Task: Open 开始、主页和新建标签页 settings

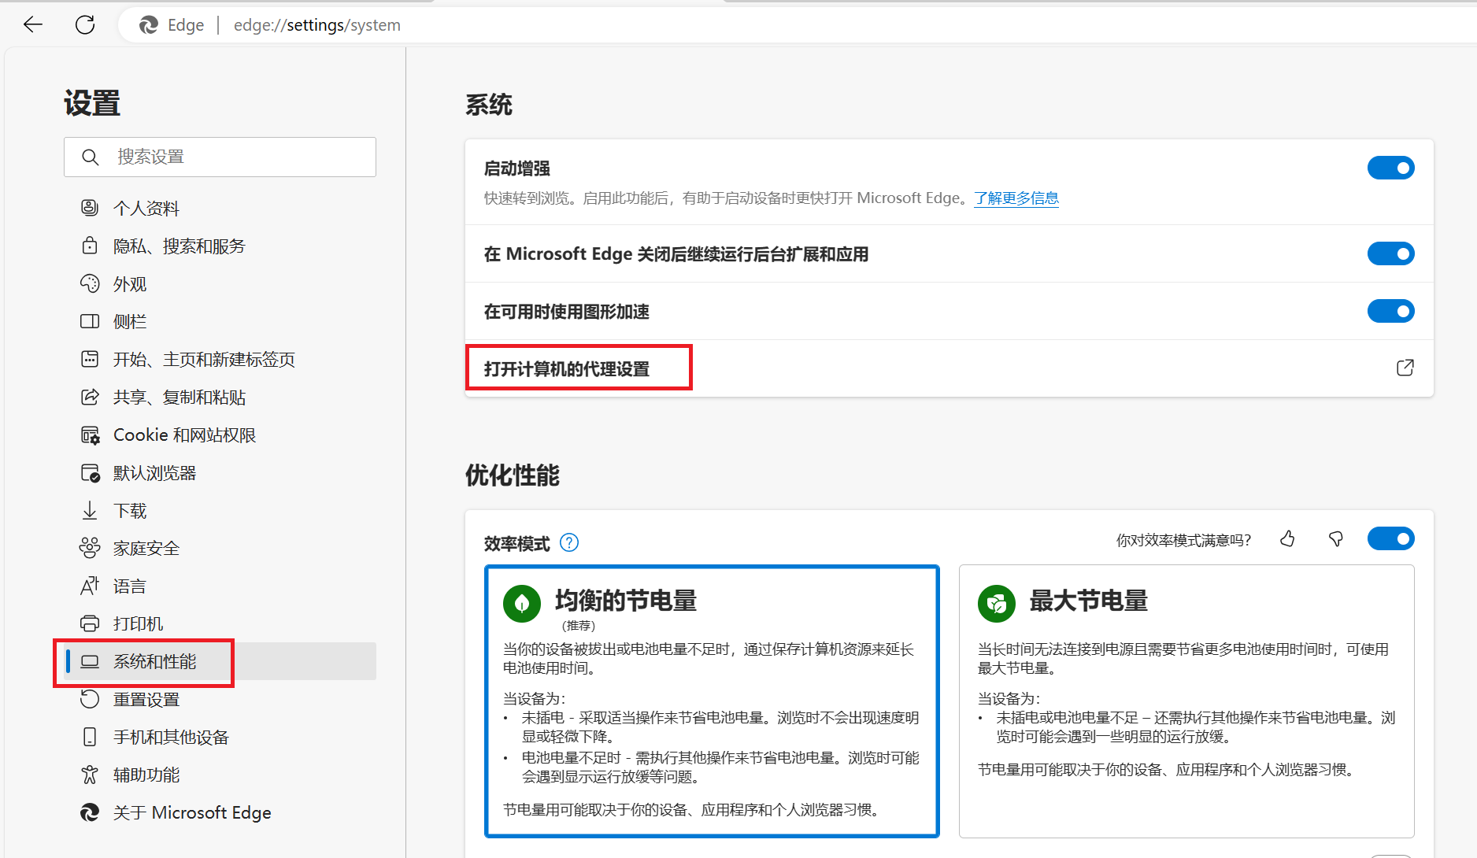Action: [220, 359]
